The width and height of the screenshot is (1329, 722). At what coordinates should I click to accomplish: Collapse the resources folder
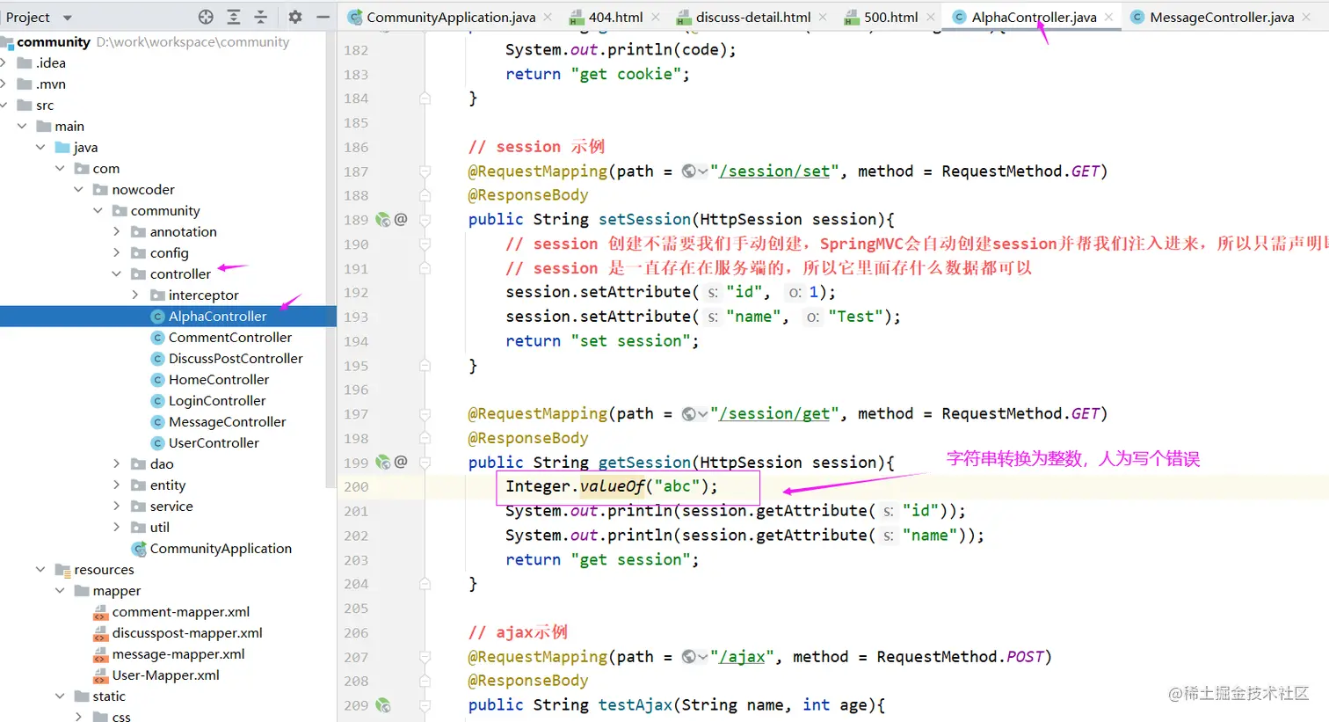(40, 569)
